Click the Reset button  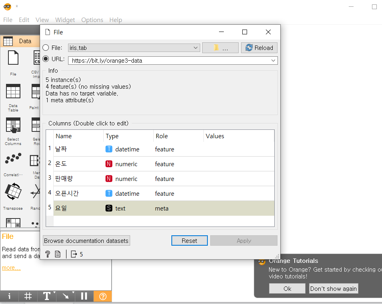pyautogui.click(x=189, y=240)
